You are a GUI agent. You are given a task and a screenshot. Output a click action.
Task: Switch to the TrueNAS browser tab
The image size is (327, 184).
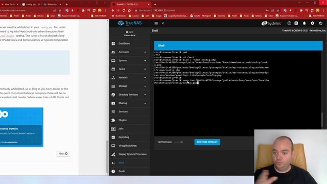(x=131, y=5)
